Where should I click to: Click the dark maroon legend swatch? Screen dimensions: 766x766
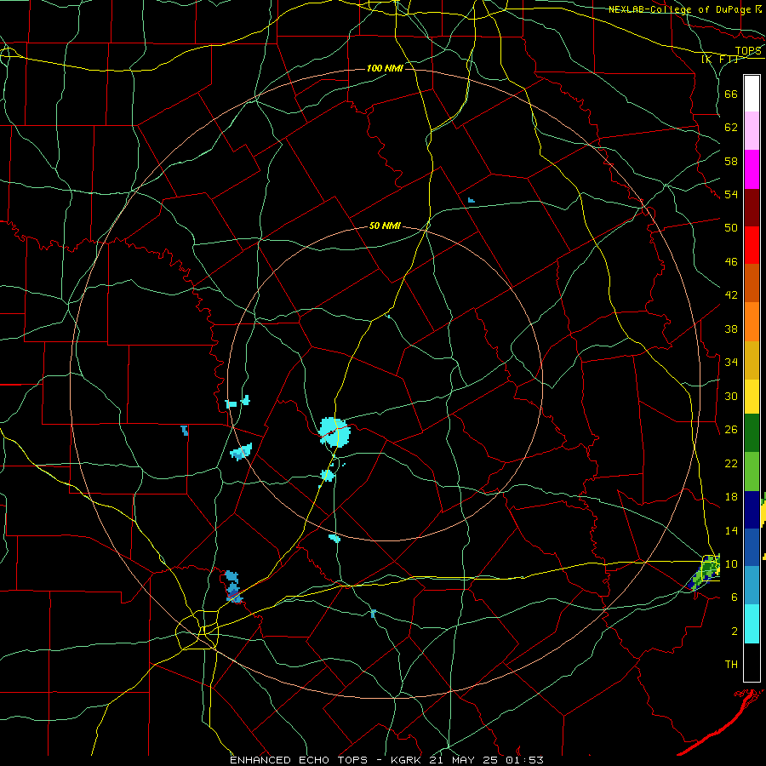(752, 208)
